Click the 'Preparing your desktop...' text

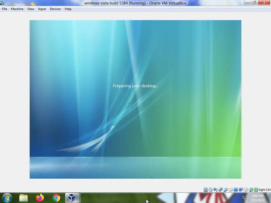pyautogui.click(x=135, y=86)
